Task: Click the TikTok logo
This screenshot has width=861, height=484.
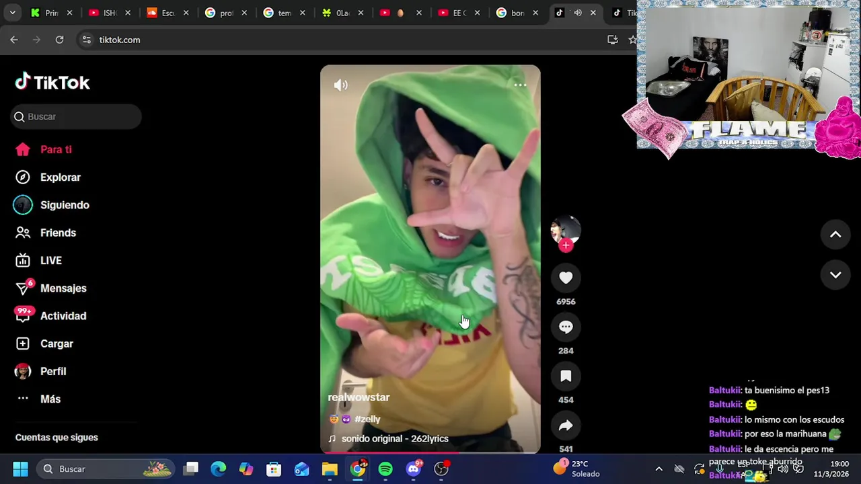Action: [x=52, y=82]
